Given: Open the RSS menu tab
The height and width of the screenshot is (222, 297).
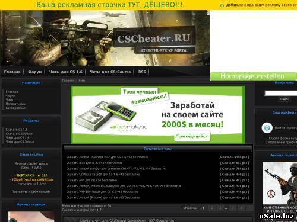Looking at the screenshot, I should pos(142,72).
